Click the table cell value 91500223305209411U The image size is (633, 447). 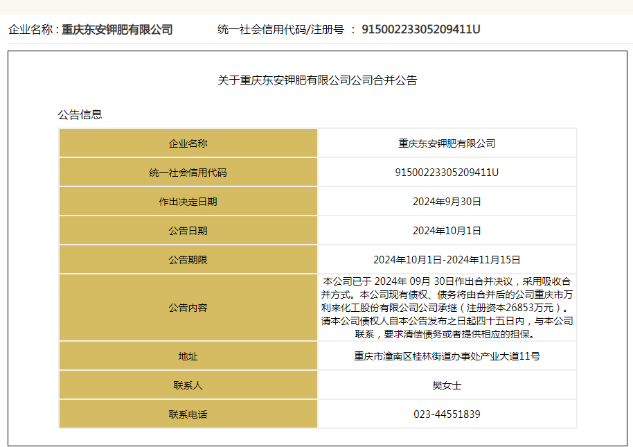[x=447, y=173]
